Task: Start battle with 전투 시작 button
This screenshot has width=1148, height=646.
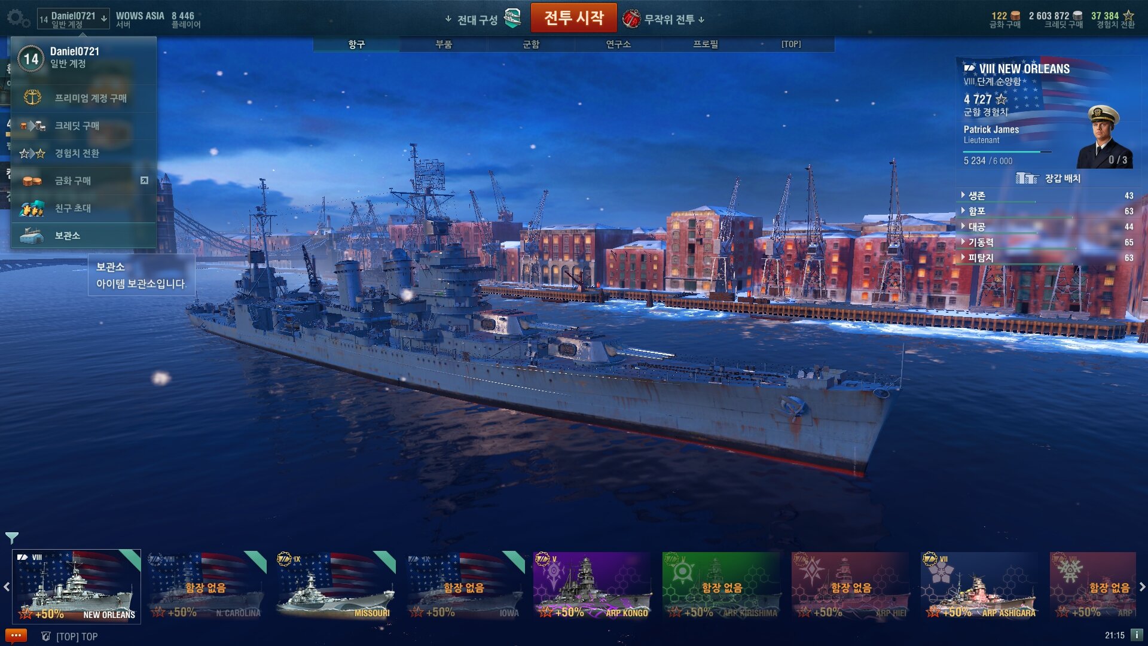Action: [573, 18]
